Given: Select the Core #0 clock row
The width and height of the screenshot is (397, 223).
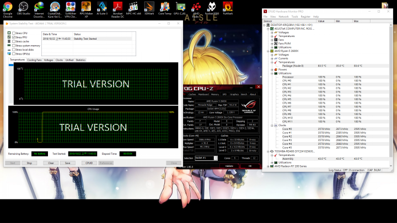Looking at the screenshot, I should 326,129.
